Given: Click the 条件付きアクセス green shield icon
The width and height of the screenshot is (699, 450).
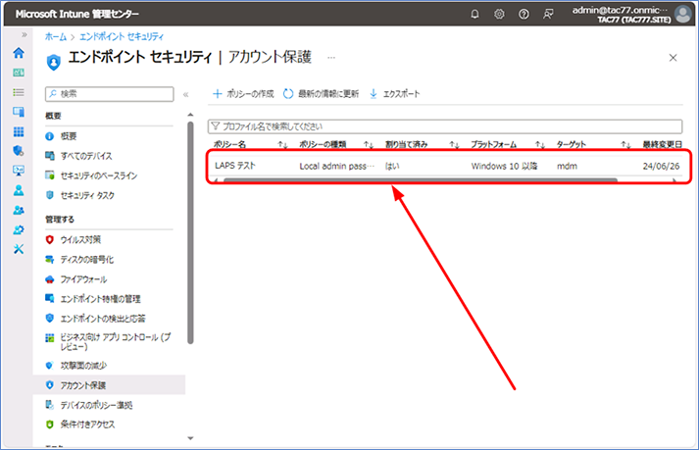Looking at the screenshot, I should click(x=49, y=425).
